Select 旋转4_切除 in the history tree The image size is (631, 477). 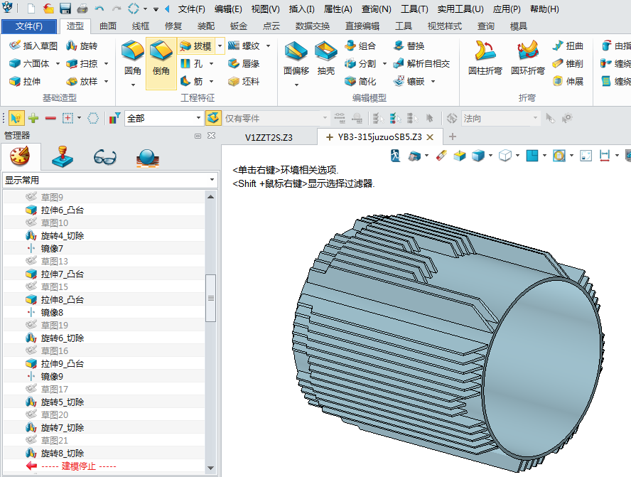[62, 235]
